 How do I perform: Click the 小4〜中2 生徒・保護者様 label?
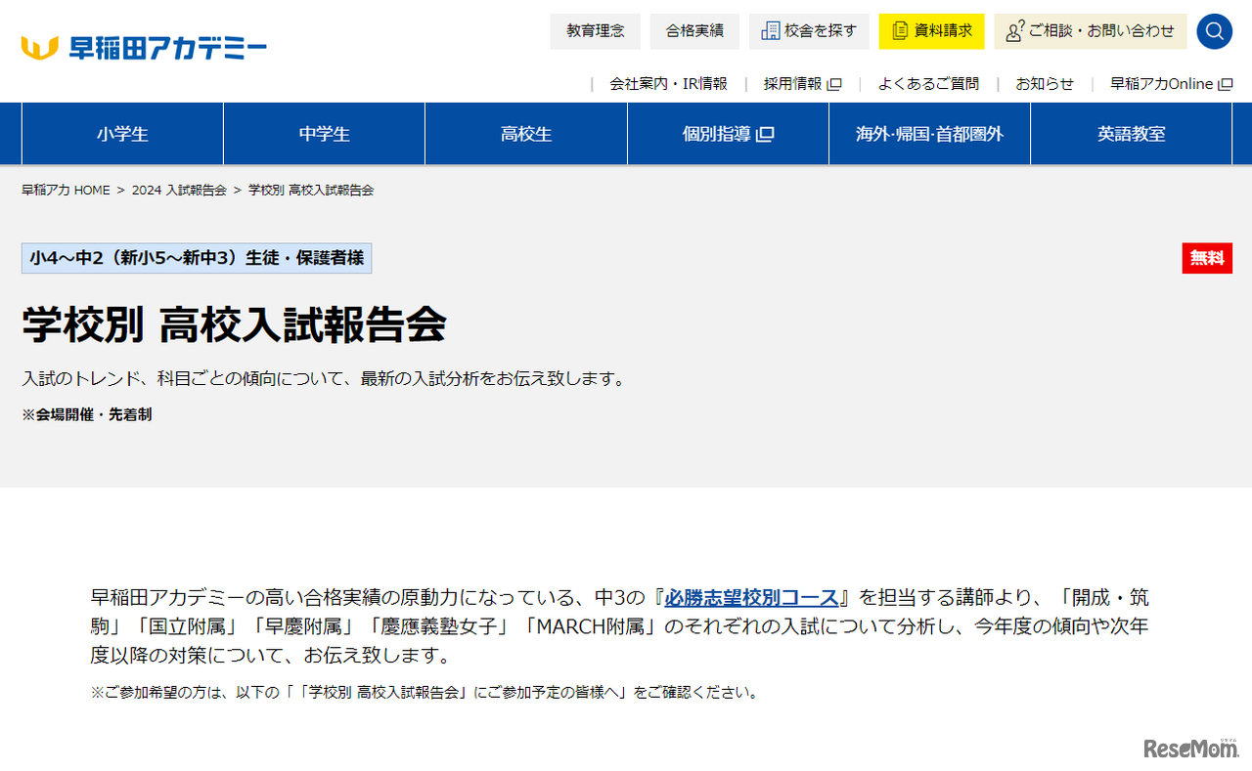(x=197, y=258)
